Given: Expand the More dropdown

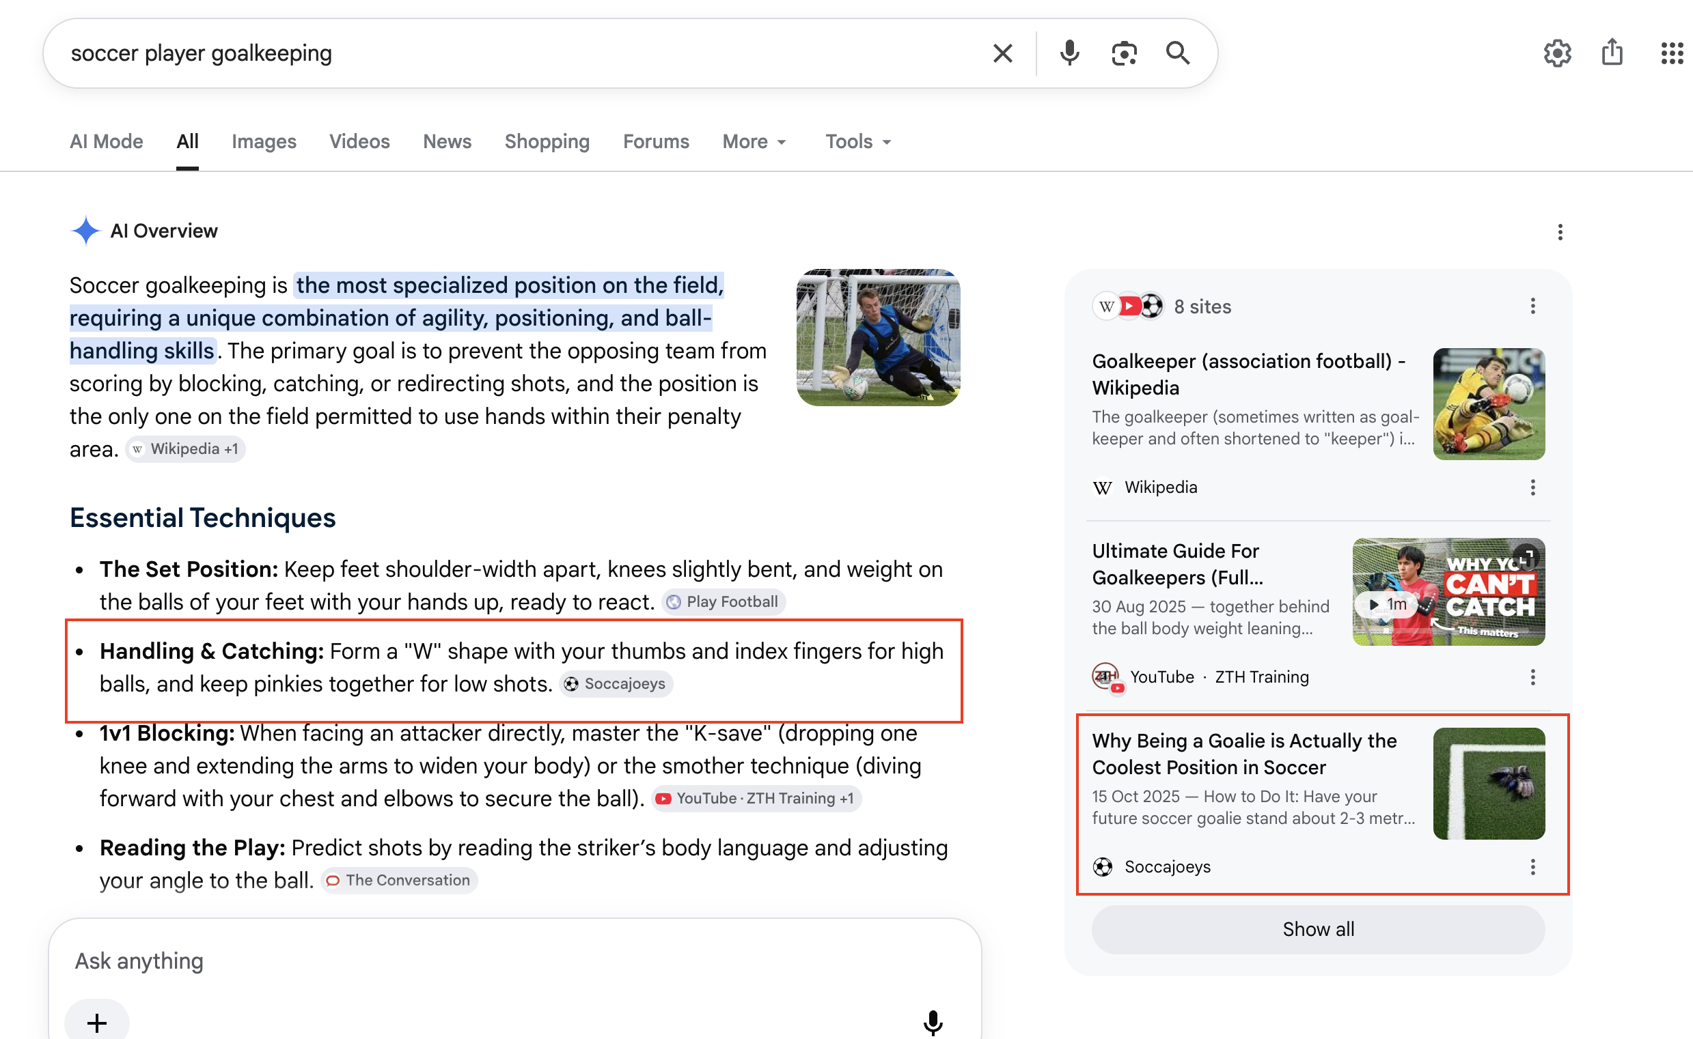Looking at the screenshot, I should [x=754, y=141].
